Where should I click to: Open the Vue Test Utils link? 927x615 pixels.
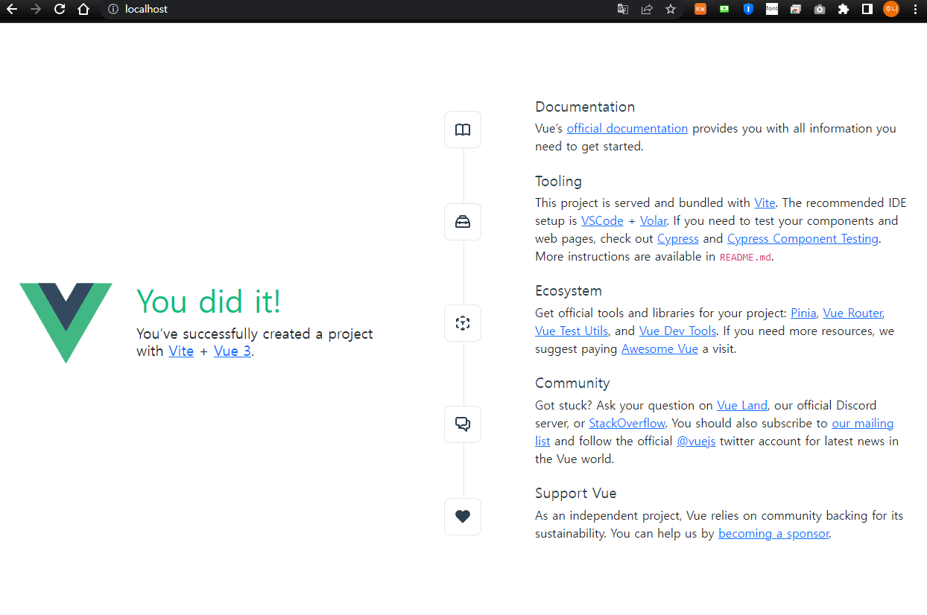coord(572,331)
